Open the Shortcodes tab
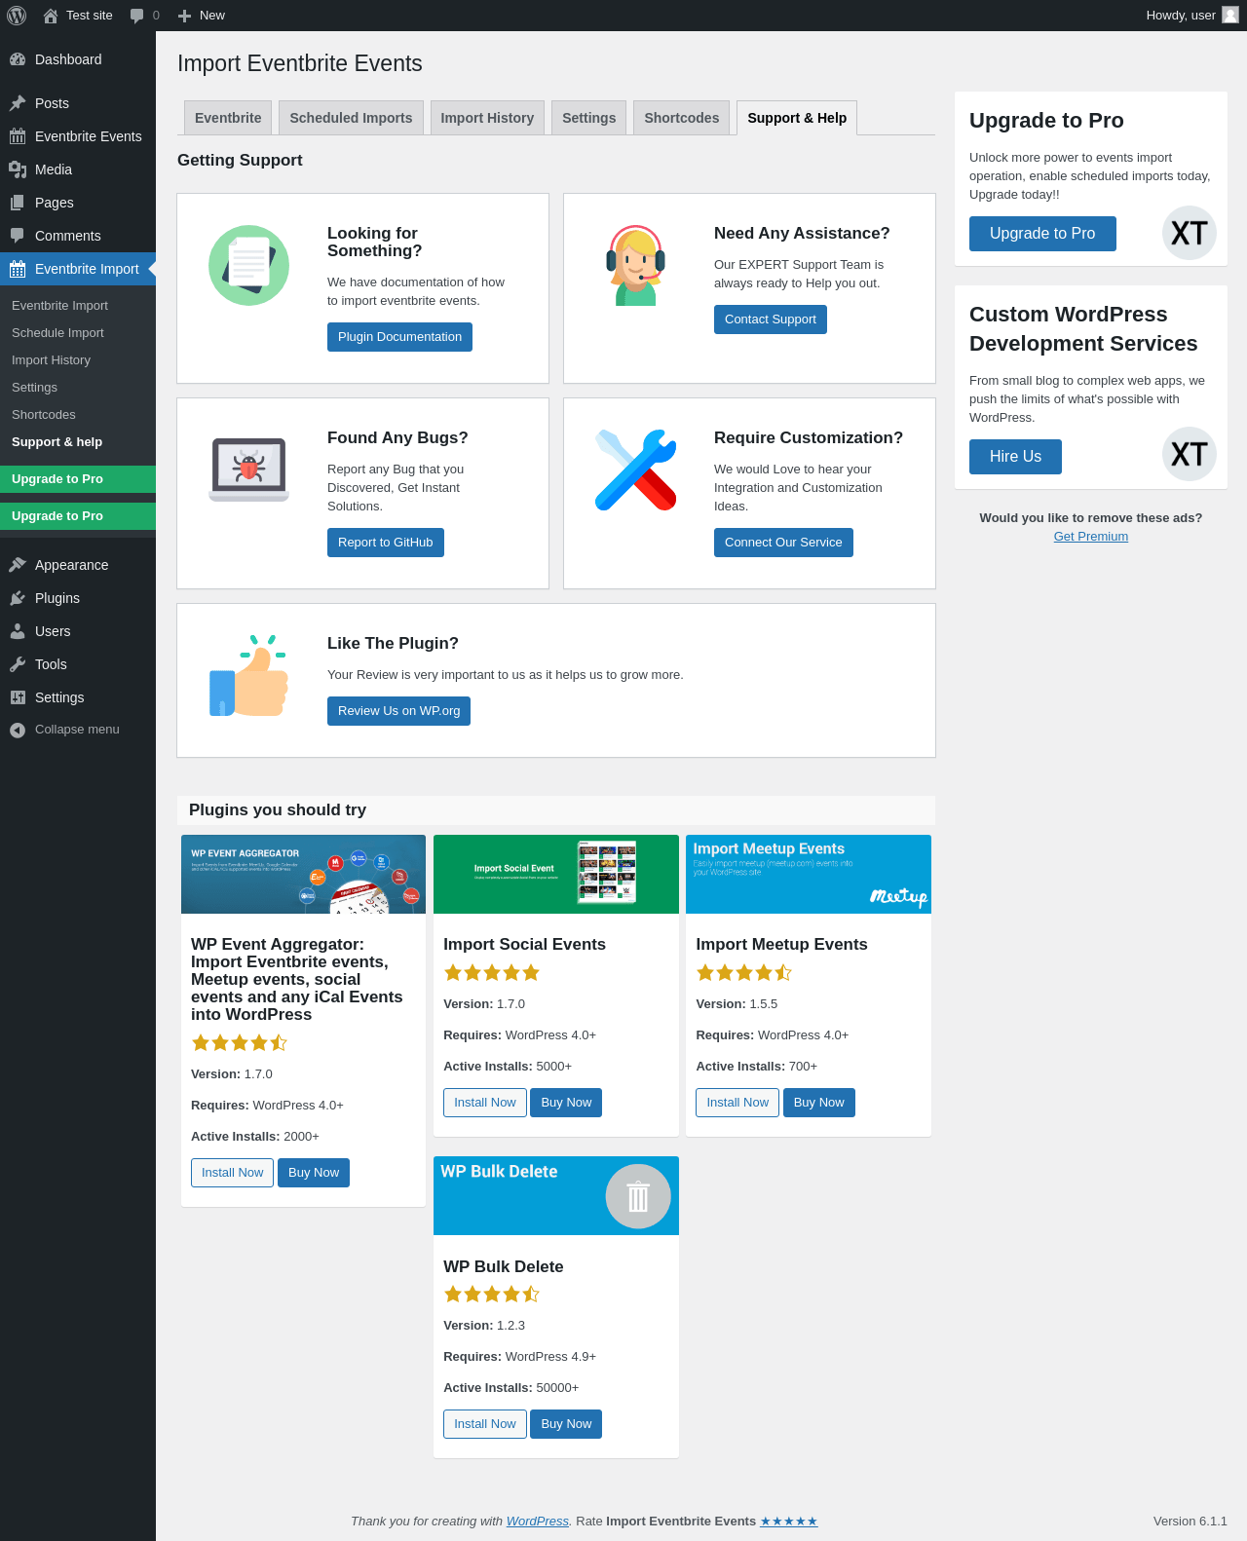Screen dimensions: 1247x1541 point(682,118)
